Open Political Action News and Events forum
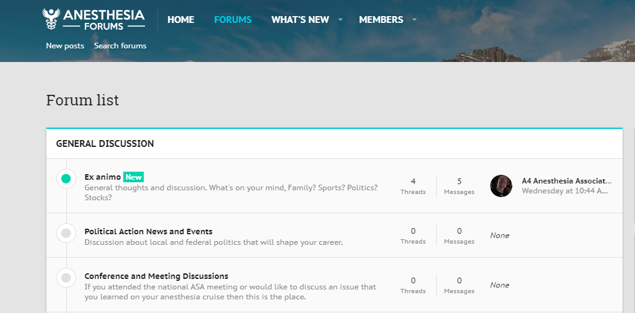This screenshot has width=635, height=313. coord(149,232)
